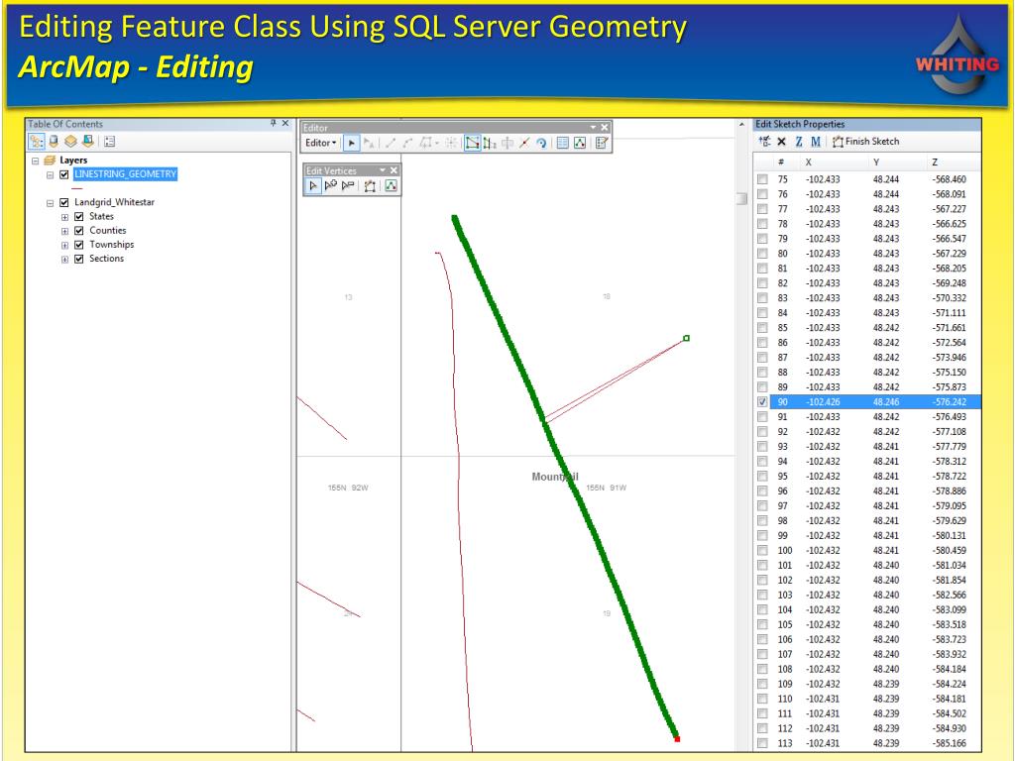Click the scroll up arrow beside the map
1015x761 pixels.
(x=741, y=124)
